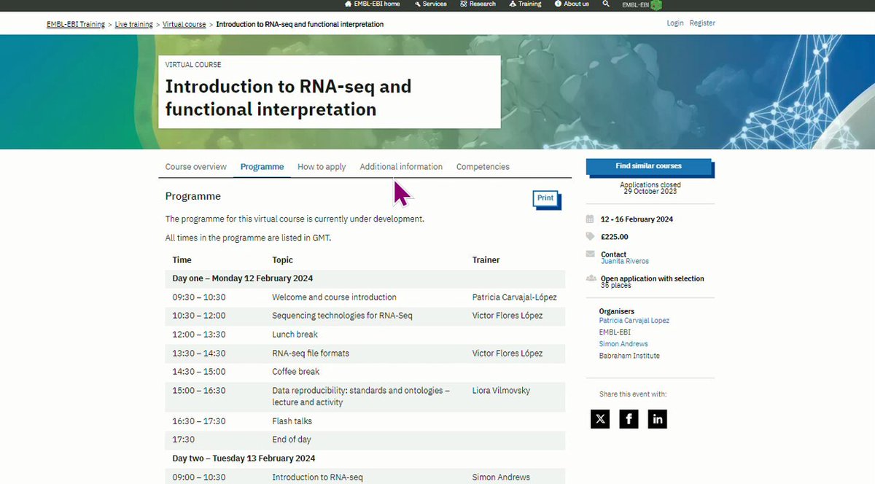Click the EMBL-EBI logo in the top bar
The width and height of the screenshot is (875, 484).
642,4
